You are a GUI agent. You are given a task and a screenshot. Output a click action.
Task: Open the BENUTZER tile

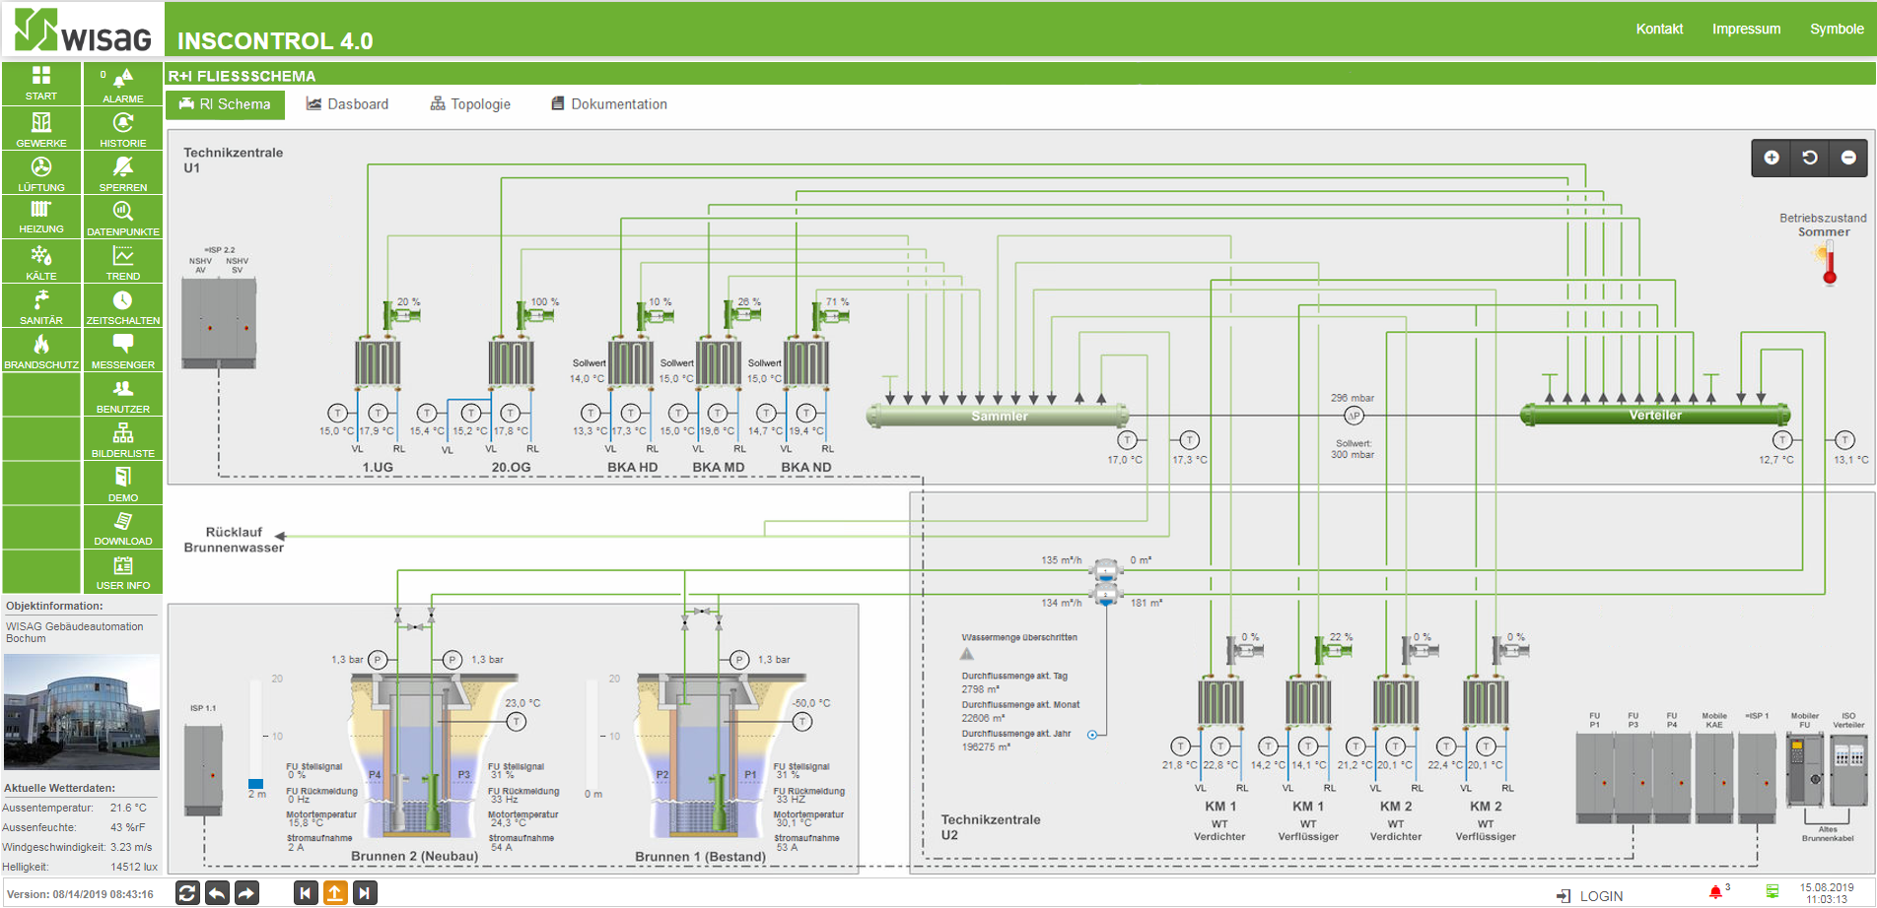pyautogui.click(x=123, y=394)
